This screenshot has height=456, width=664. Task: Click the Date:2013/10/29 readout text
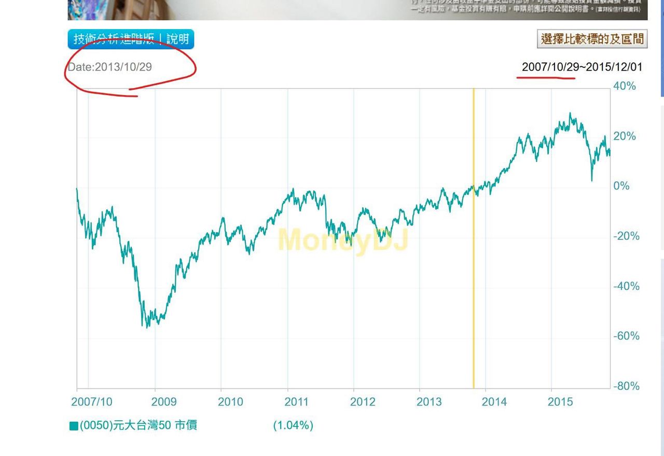[x=110, y=67]
